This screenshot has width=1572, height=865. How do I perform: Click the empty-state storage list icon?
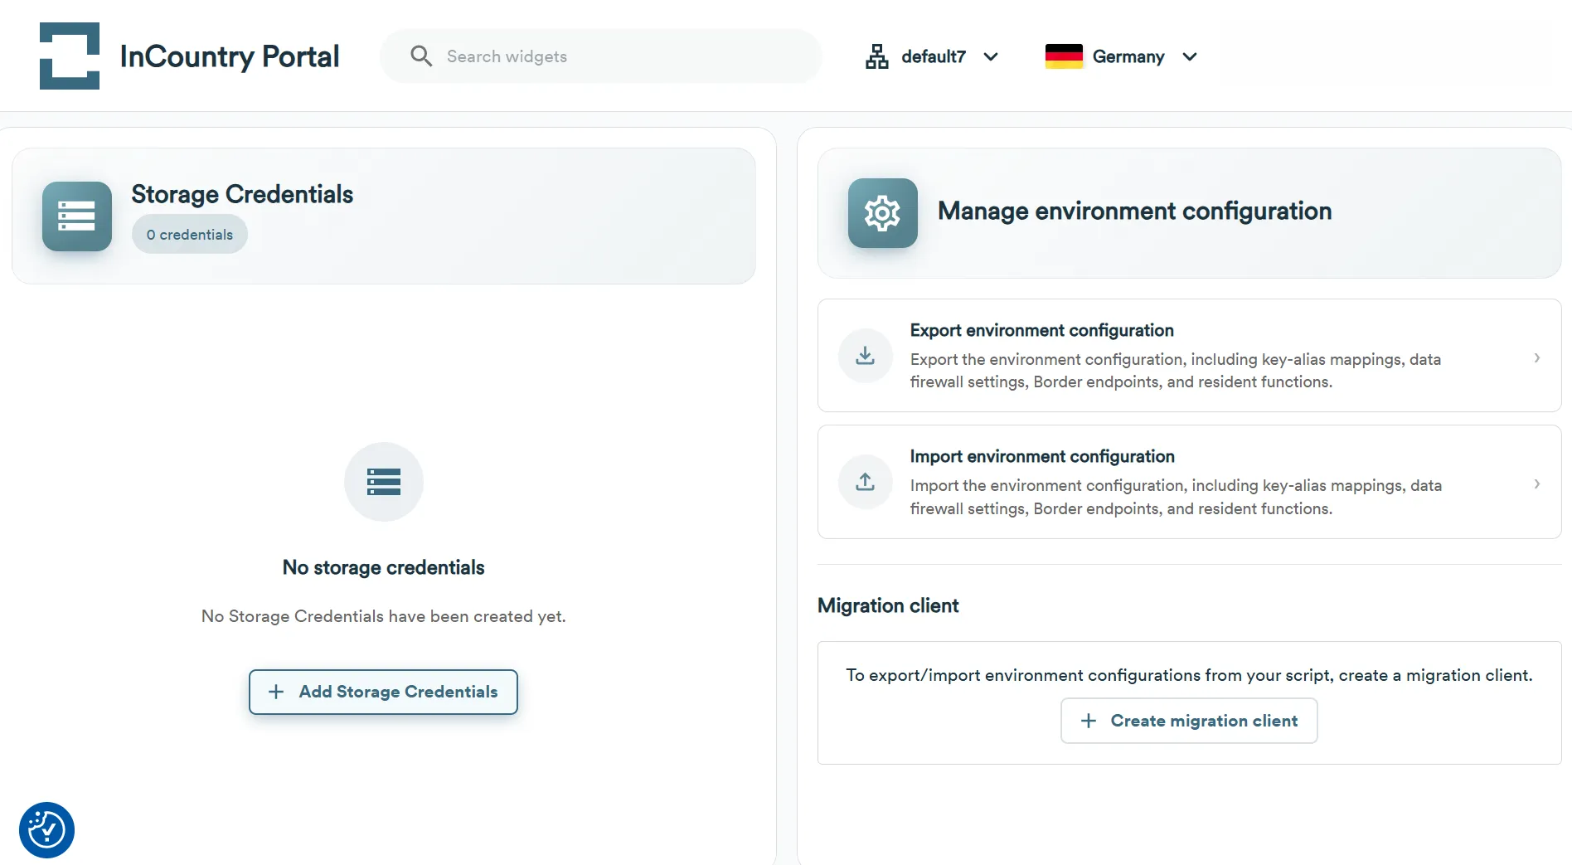[x=384, y=482]
